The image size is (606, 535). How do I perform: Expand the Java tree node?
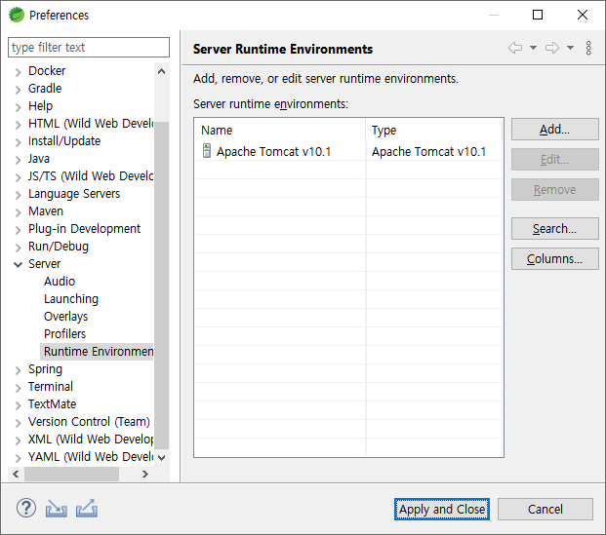18,160
